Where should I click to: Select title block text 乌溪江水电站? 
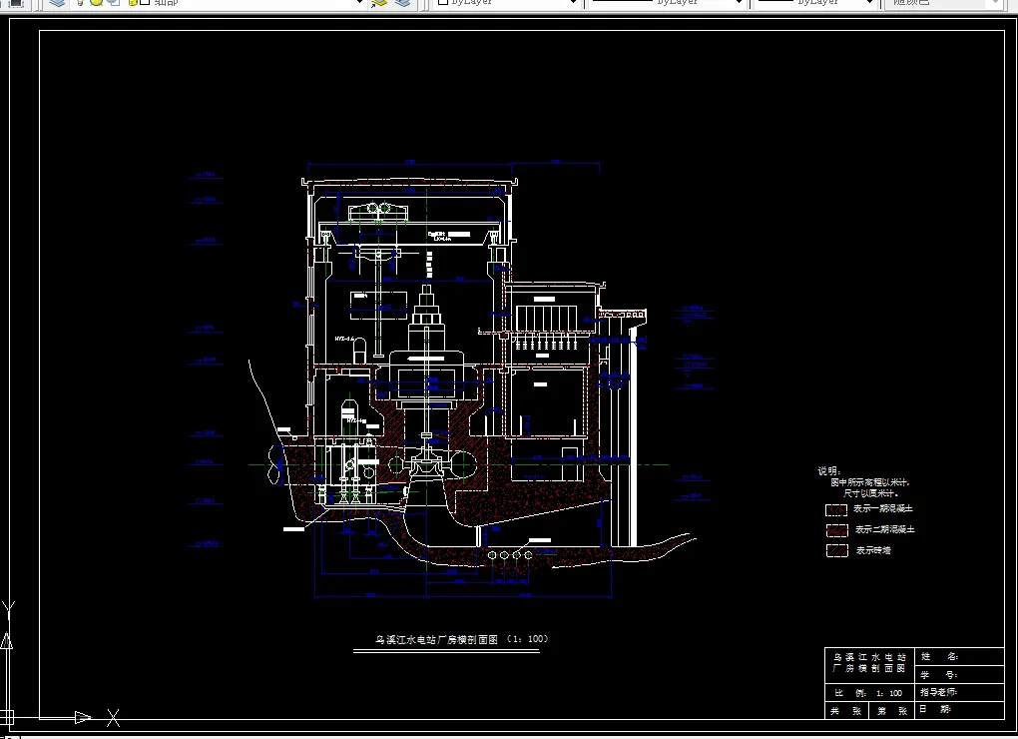869,657
